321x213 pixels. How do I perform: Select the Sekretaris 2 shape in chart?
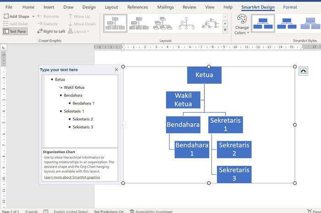(x=234, y=149)
